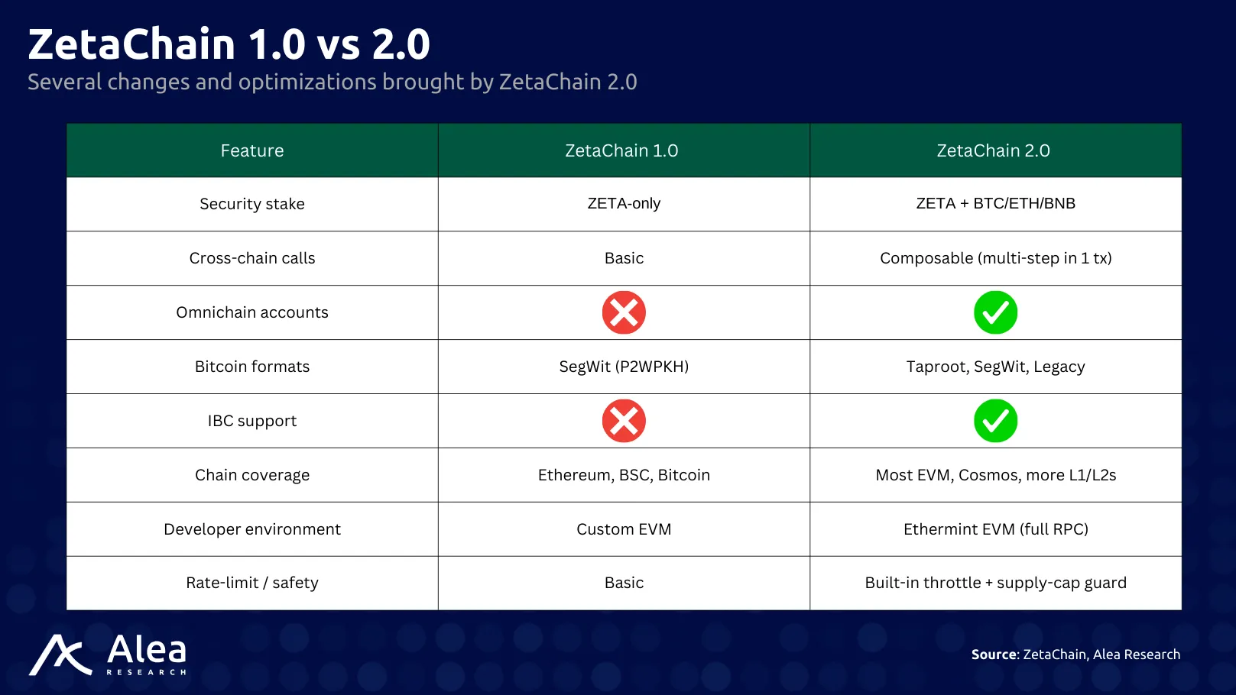Click the Alea Research logo
The width and height of the screenshot is (1236, 695).
[108, 655]
